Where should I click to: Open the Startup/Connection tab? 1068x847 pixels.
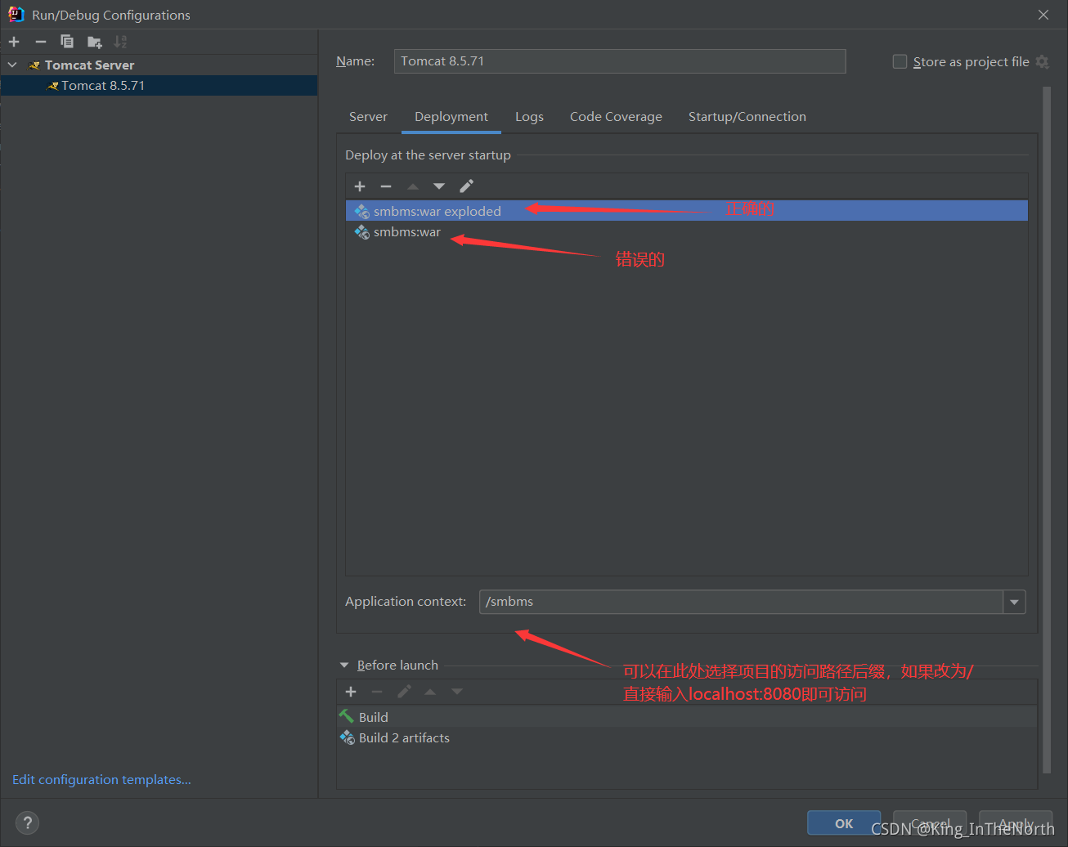[747, 117]
